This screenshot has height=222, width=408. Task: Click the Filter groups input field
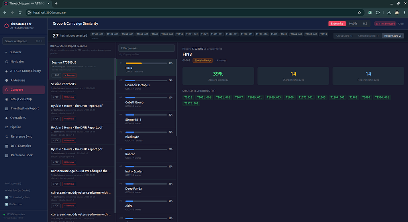(147, 48)
